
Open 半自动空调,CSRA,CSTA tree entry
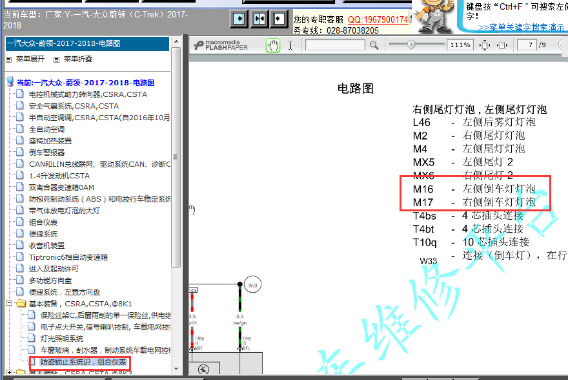99,118
